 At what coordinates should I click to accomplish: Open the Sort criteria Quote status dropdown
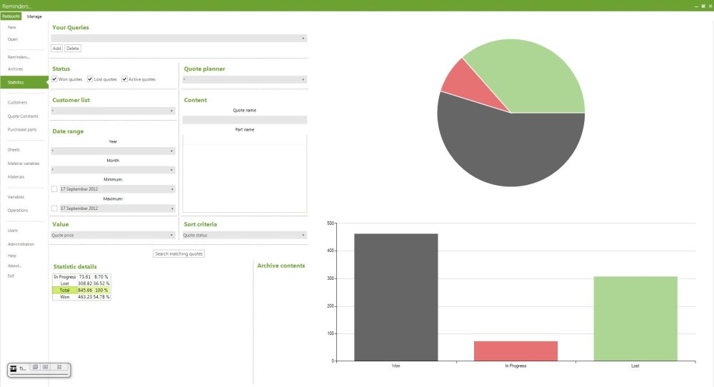click(245, 235)
